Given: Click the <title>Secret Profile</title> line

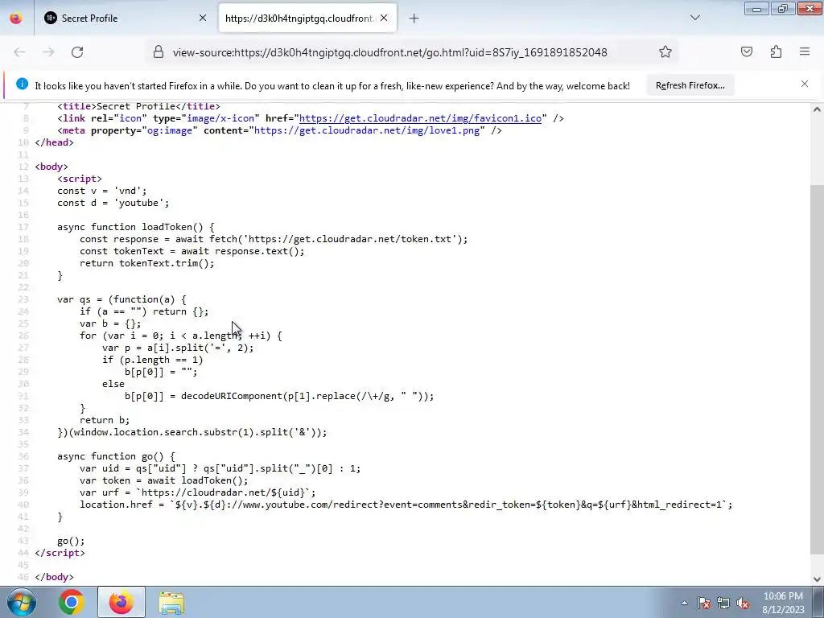Looking at the screenshot, I should (x=138, y=107).
